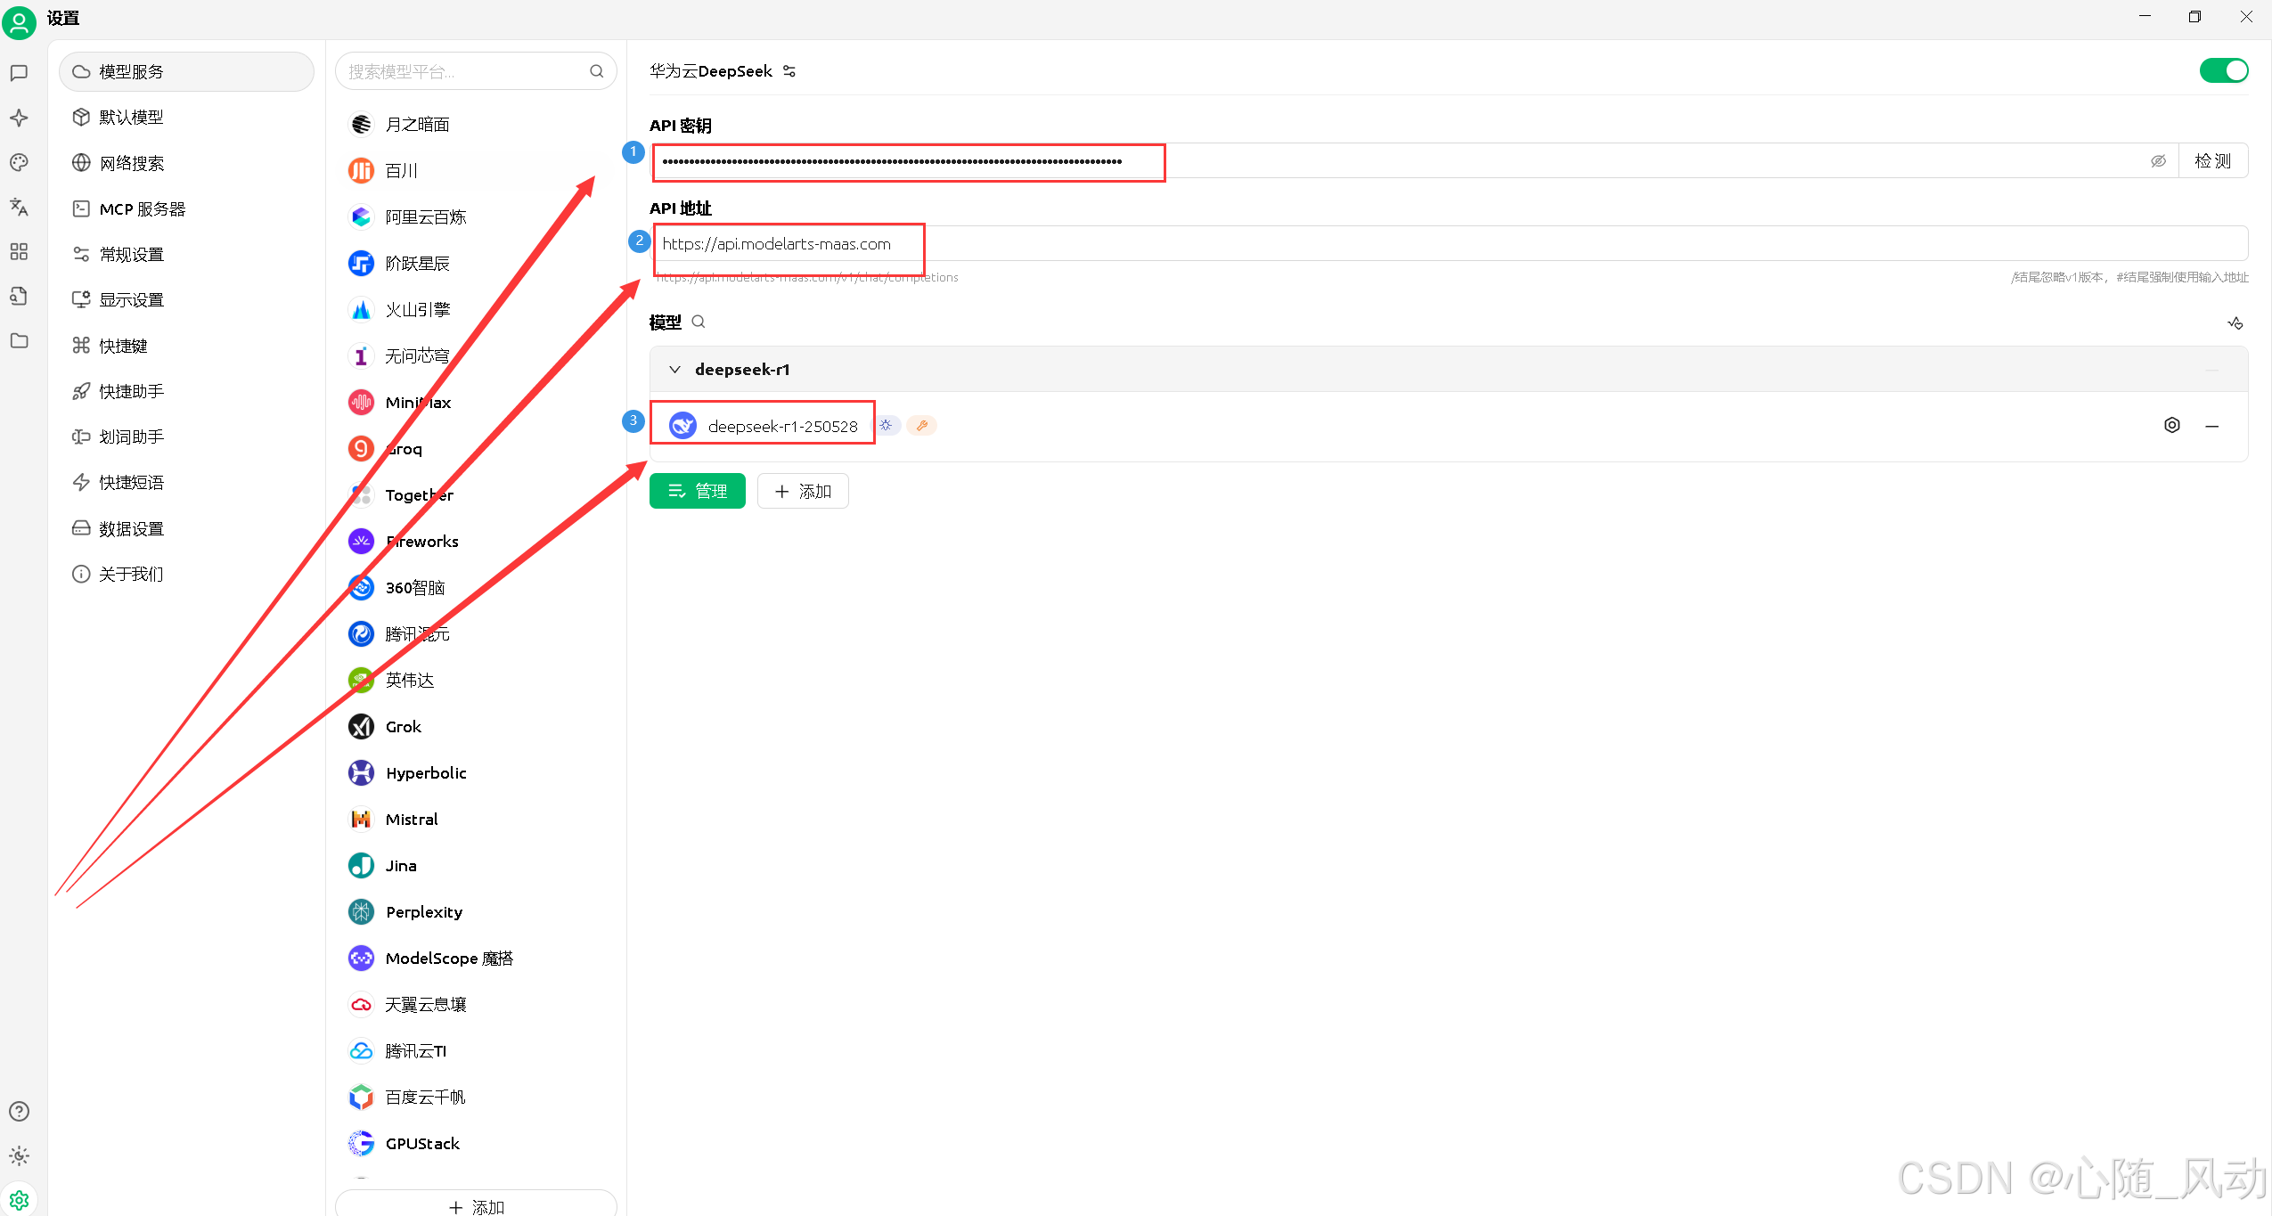Click the search icon beside 模型 heading
The image size is (2272, 1216).
pos(699,322)
